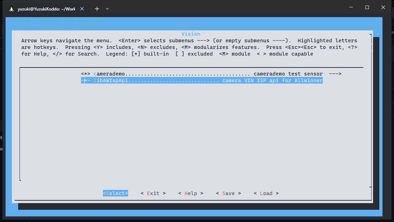Toggle the -*- marker for libAWIspApi
This screenshot has width=394, height=222.
pos(86,80)
